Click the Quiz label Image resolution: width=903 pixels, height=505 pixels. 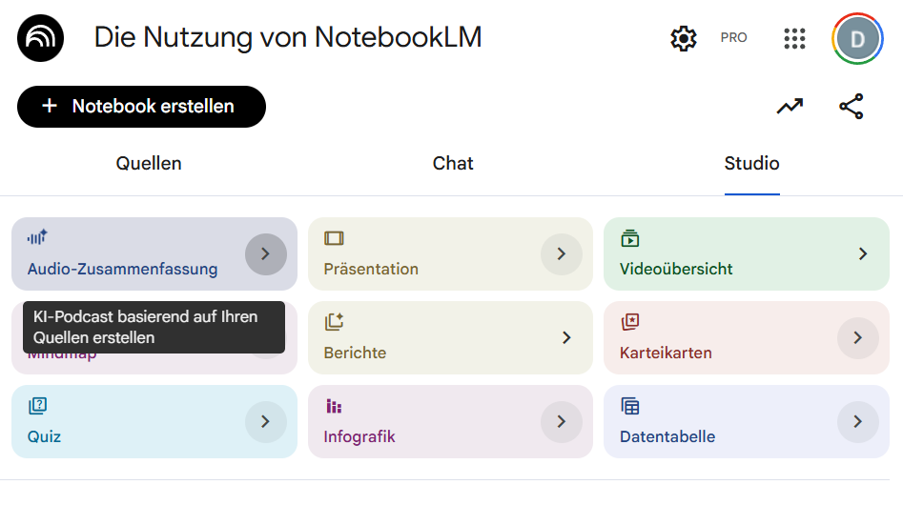45,436
